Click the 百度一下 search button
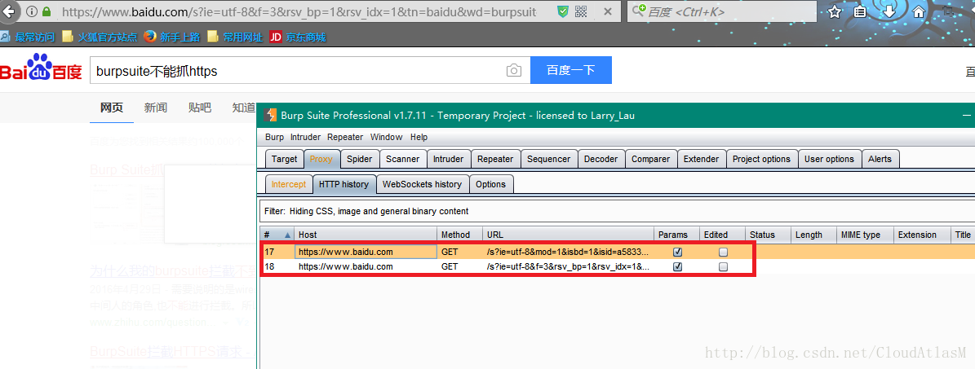 coord(571,70)
